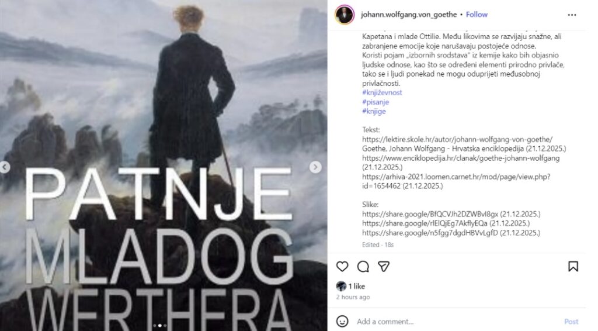Like the post with the heart icon
Viewport: 598px width, 331px height.
342,267
